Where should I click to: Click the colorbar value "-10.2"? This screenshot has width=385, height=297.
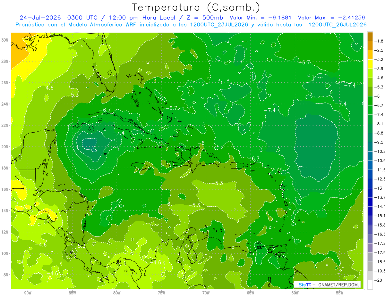click(379, 151)
